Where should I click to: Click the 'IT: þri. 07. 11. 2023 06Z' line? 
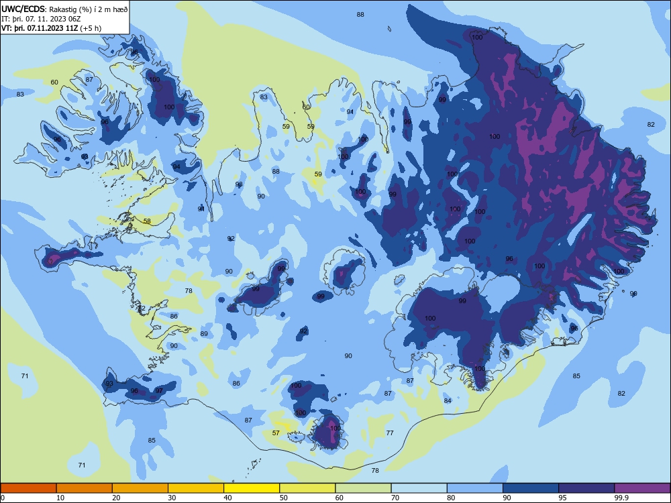pyautogui.click(x=41, y=19)
